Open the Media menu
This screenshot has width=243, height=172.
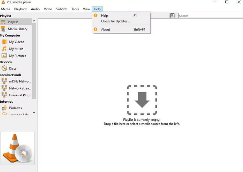pyautogui.click(x=5, y=9)
